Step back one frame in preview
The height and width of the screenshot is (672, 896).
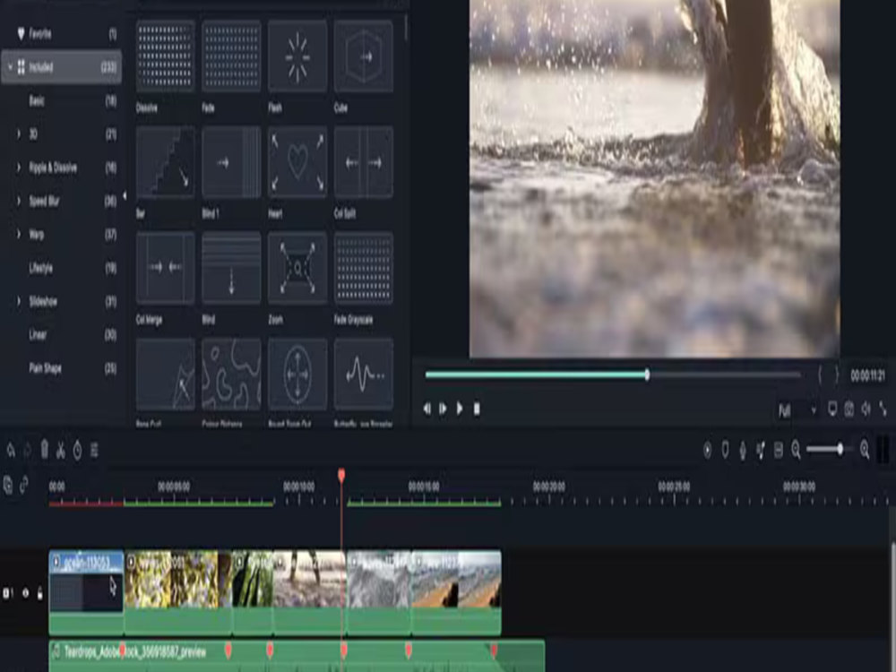426,409
